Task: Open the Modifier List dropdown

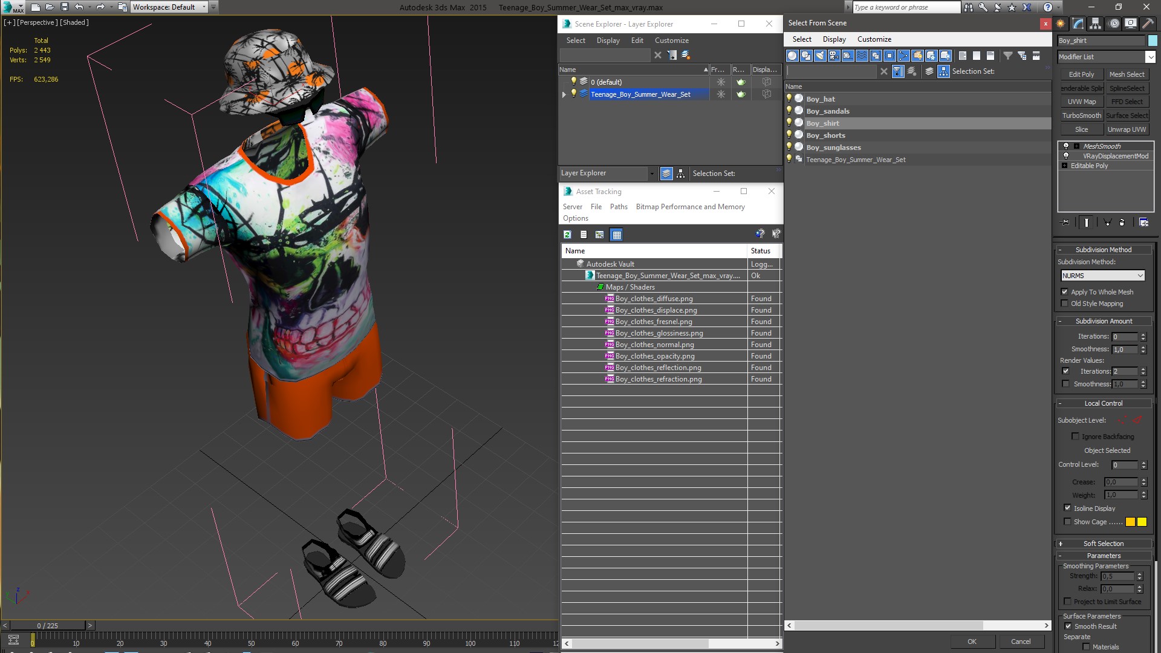Action: [x=1150, y=57]
